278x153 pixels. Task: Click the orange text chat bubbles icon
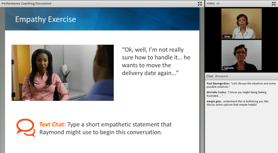click(x=26, y=128)
